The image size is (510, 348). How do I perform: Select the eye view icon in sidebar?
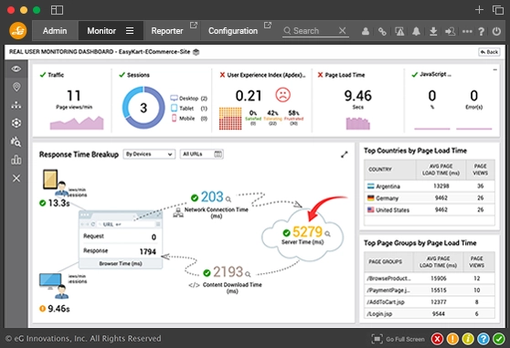click(16, 69)
